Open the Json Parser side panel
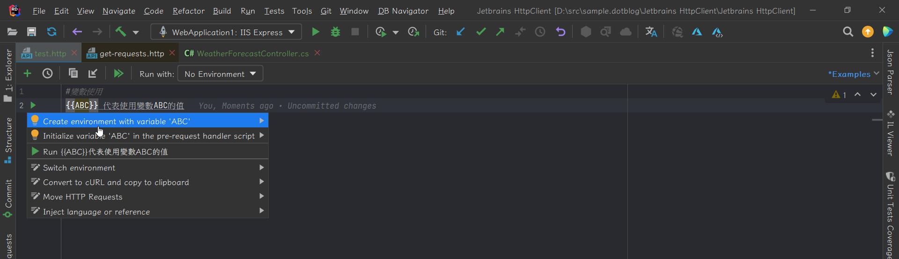Image resolution: width=899 pixels, height=259 pixels. click(x=890, y=72)
